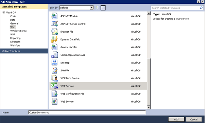Click the scroll down arrow of template list

149,108
